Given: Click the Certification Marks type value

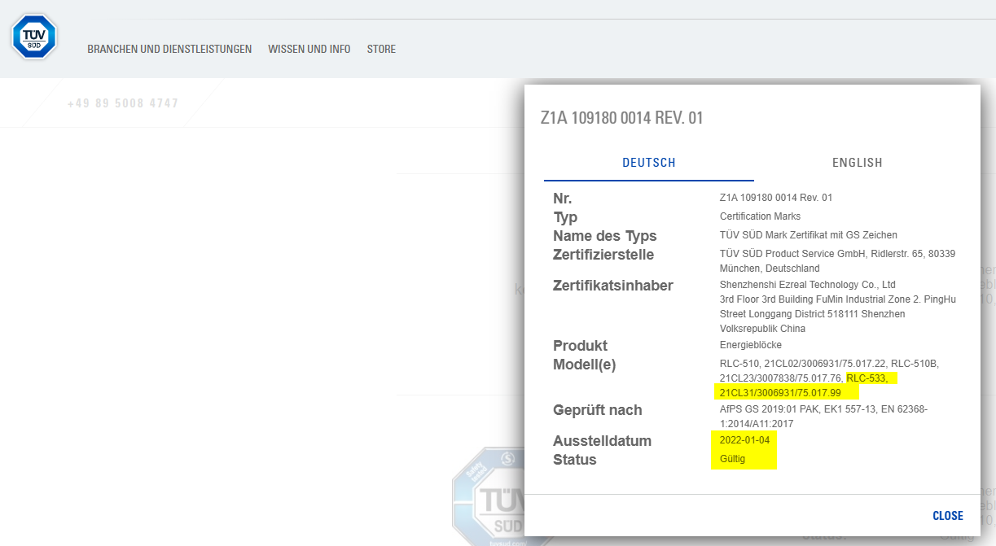Looking at the screenshot, I should pyautogui.click(x=760, y=216).
